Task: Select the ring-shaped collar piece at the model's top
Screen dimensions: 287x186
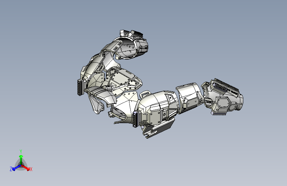Action: pos(127,48)
